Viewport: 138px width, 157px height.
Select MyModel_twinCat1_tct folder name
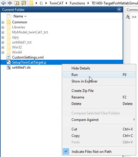pyautogui.click(x=30, y=32)
